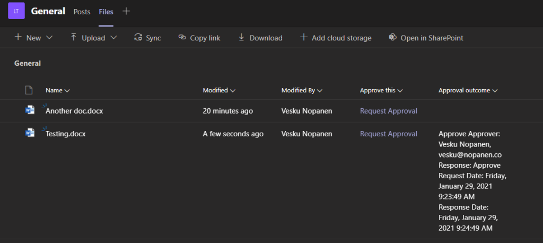Click the file type column header icon

tap(29, 90)
